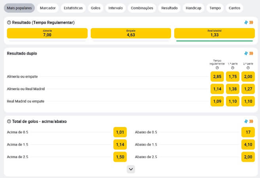Image resolution: width=260 pixels, height=178 pixels.
Task: Open blue stats icon in Resultado duplo
Action: tap(246, 53)
